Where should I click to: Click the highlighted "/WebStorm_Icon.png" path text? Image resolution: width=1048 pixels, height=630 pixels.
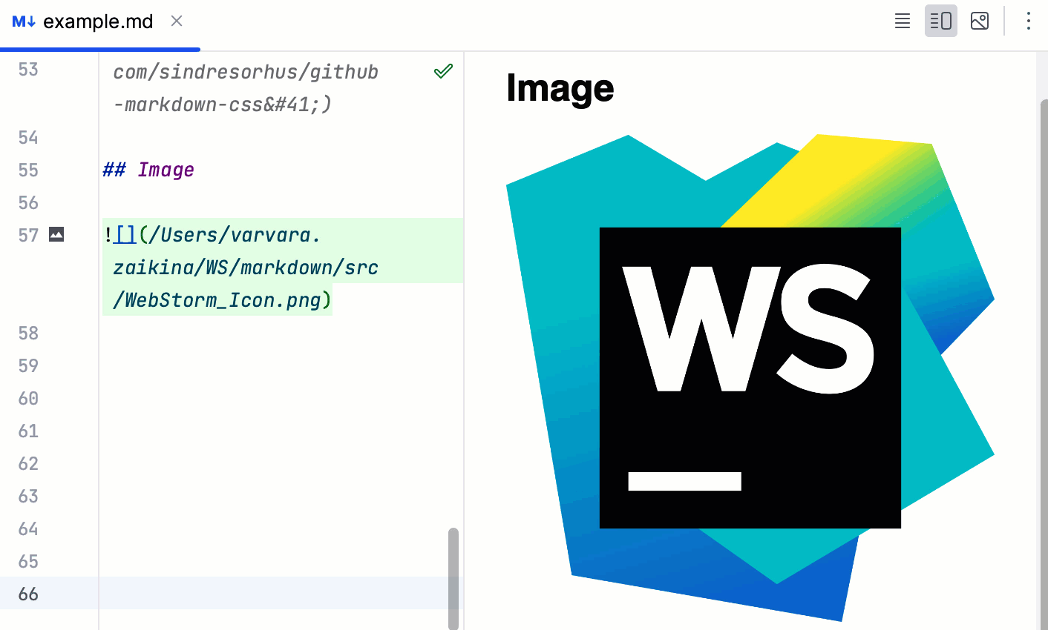(x=215, y=299)
